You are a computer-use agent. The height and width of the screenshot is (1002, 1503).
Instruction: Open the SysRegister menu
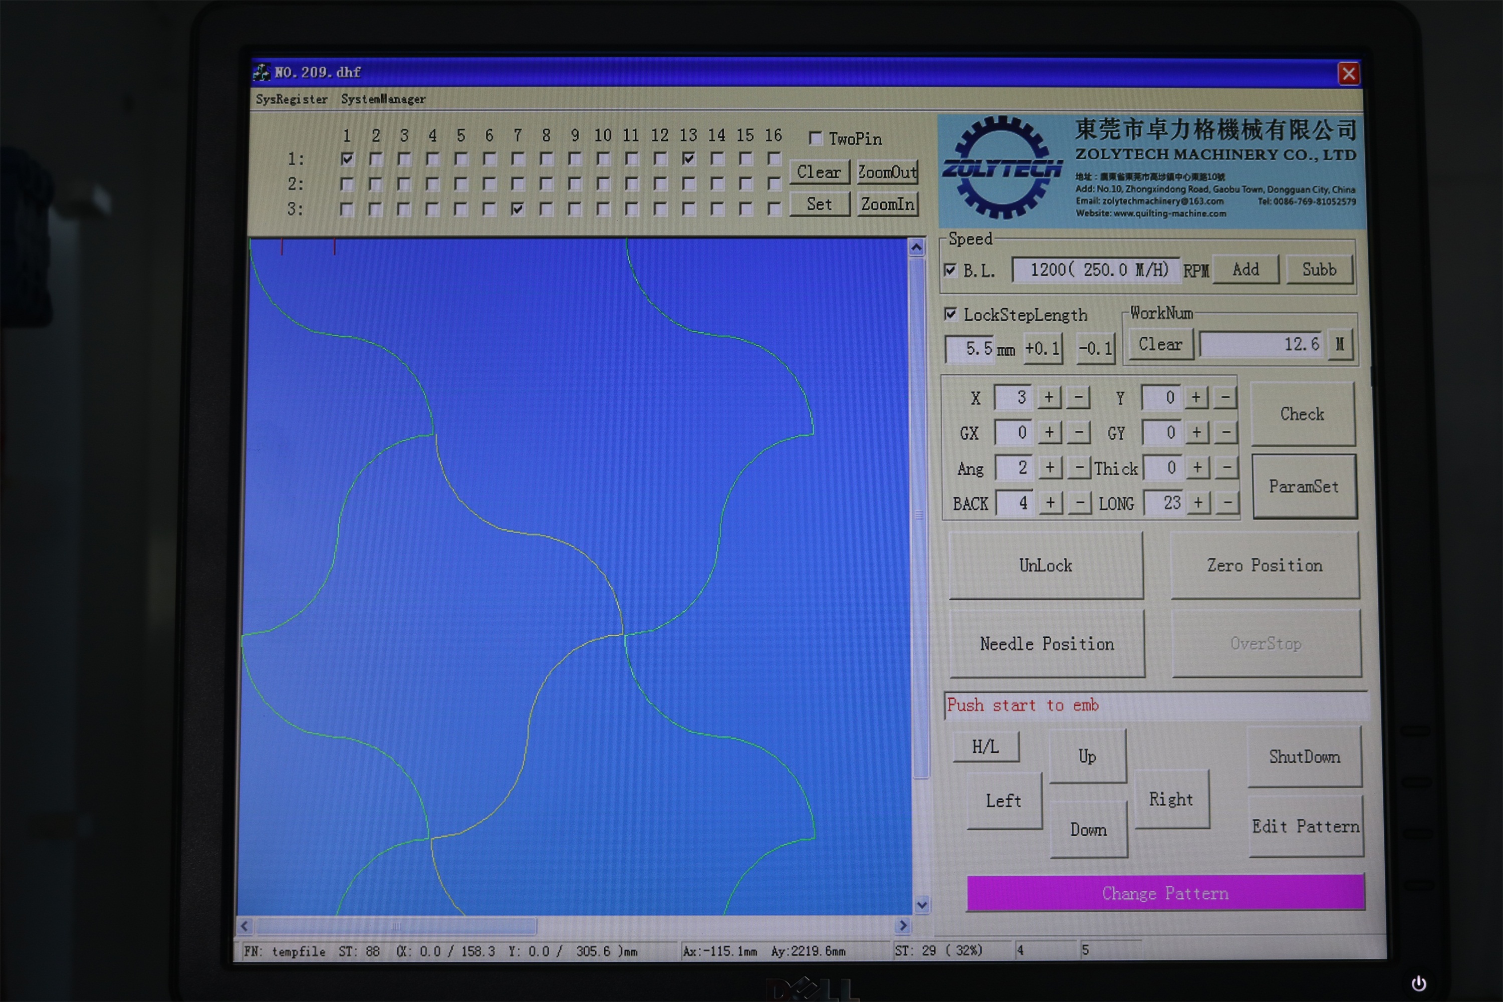(x=292, y=99)
